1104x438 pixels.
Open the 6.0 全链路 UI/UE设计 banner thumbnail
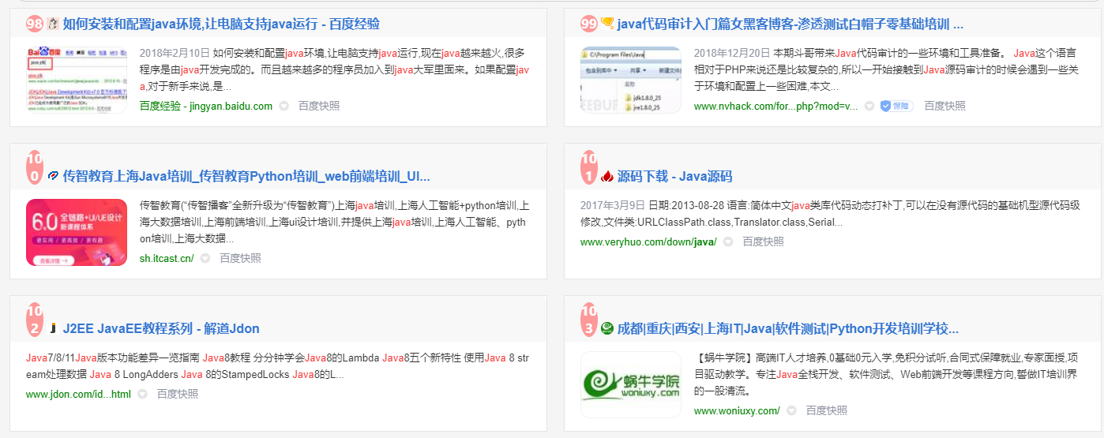tap(77, 232)
